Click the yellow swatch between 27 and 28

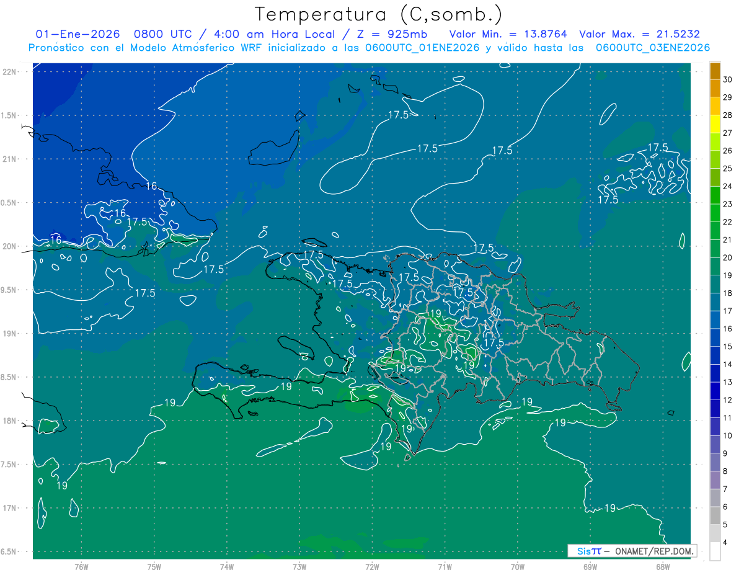point(715,124)
